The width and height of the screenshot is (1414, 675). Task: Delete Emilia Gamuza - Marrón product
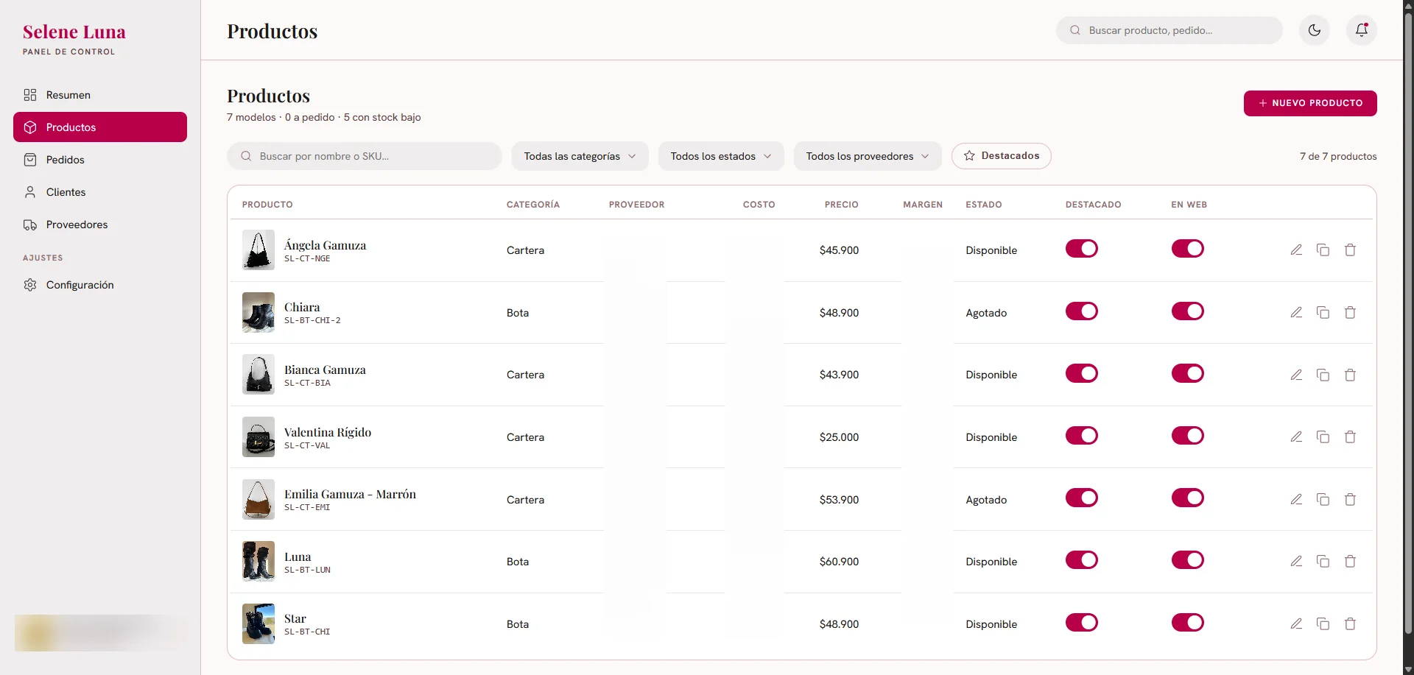point(1350,500)
